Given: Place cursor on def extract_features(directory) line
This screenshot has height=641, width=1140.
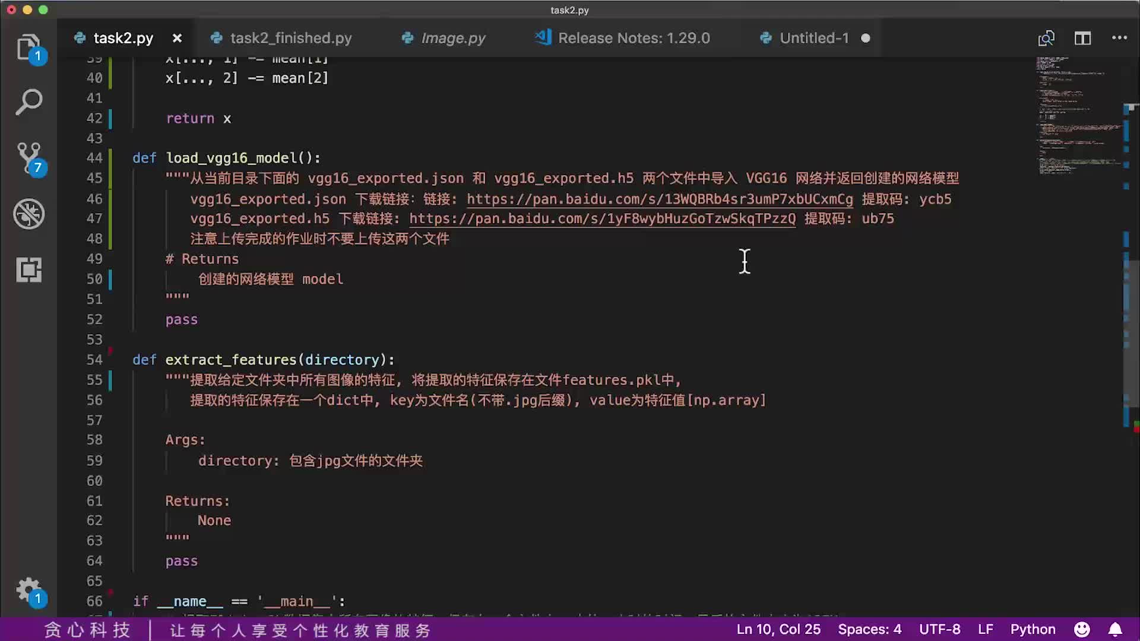Looking at the screenshot, I should point(263,360).
